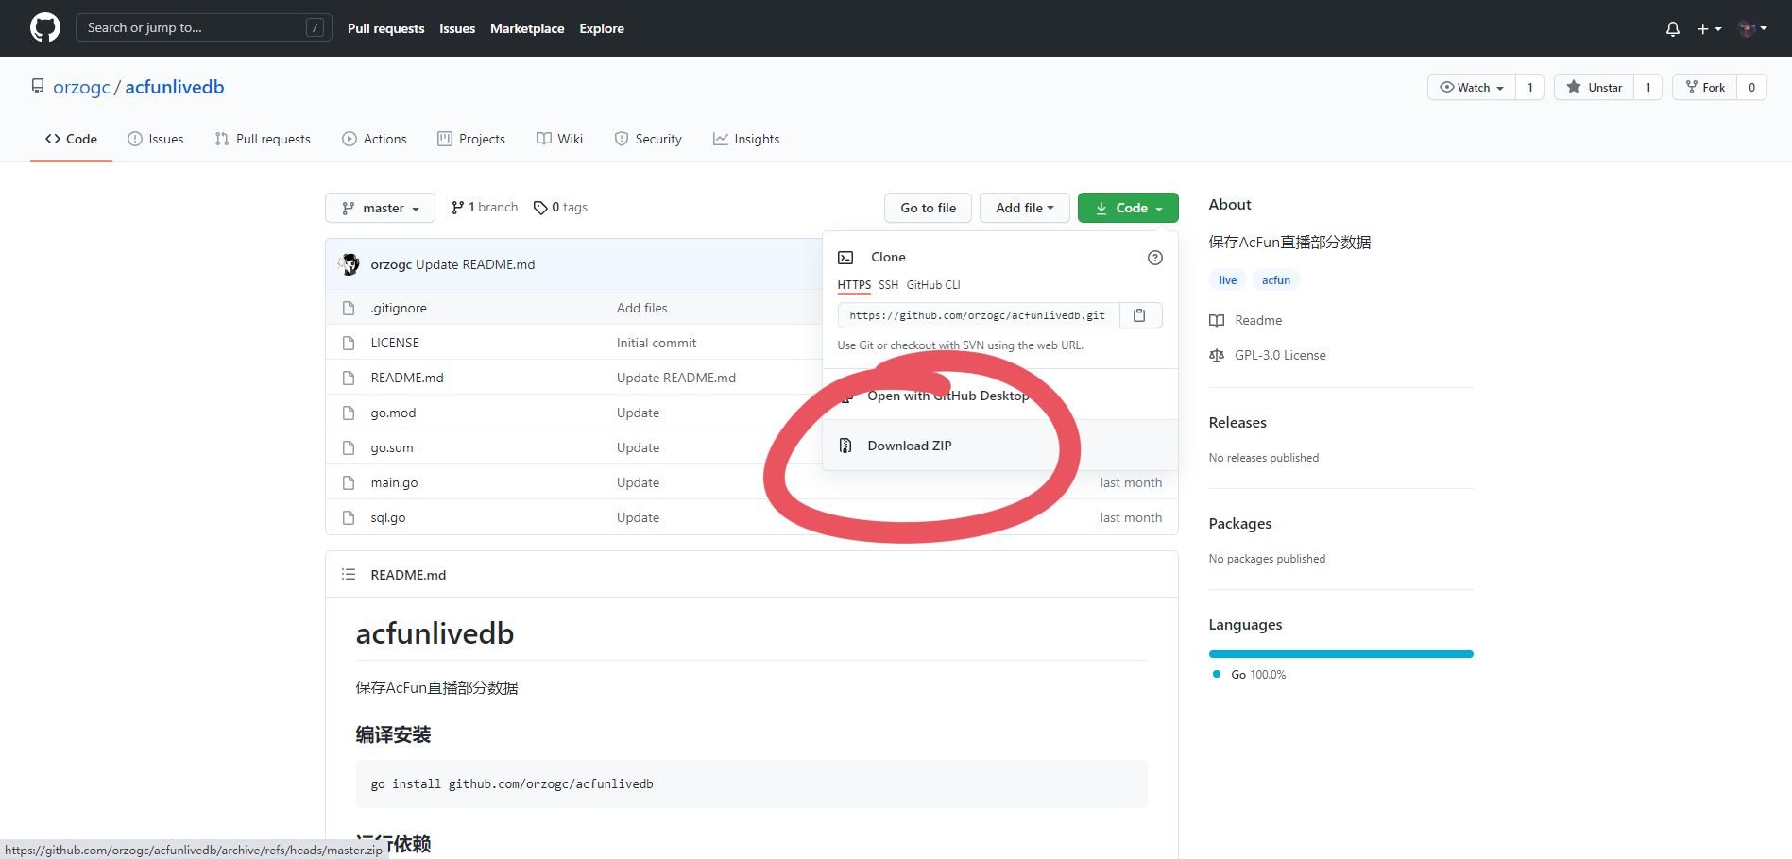Toggle the green Code dropdown
1792x859 pixels.
pos(1128,208)
